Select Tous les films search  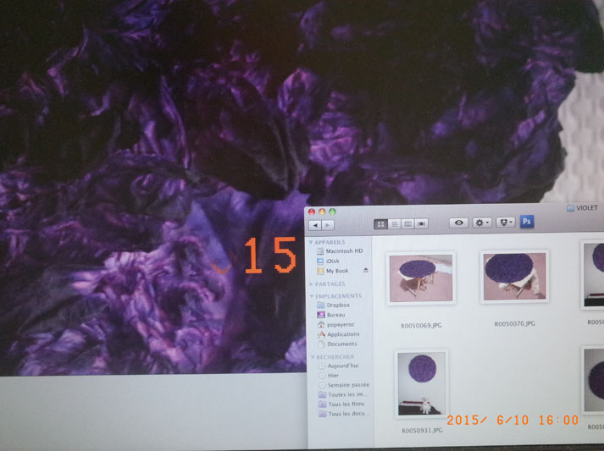point(341,404)
